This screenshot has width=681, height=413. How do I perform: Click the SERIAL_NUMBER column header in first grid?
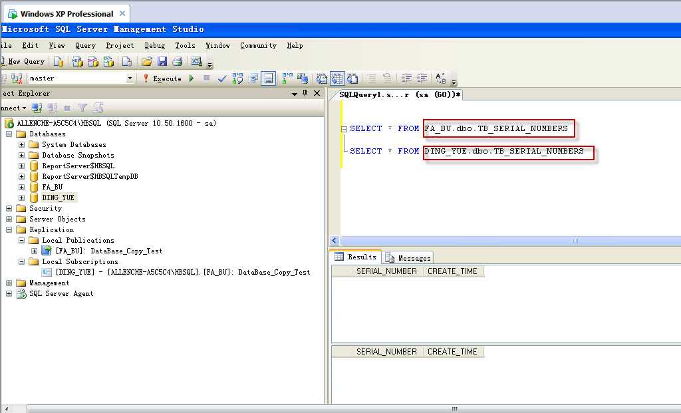click(x=386, y=271)
